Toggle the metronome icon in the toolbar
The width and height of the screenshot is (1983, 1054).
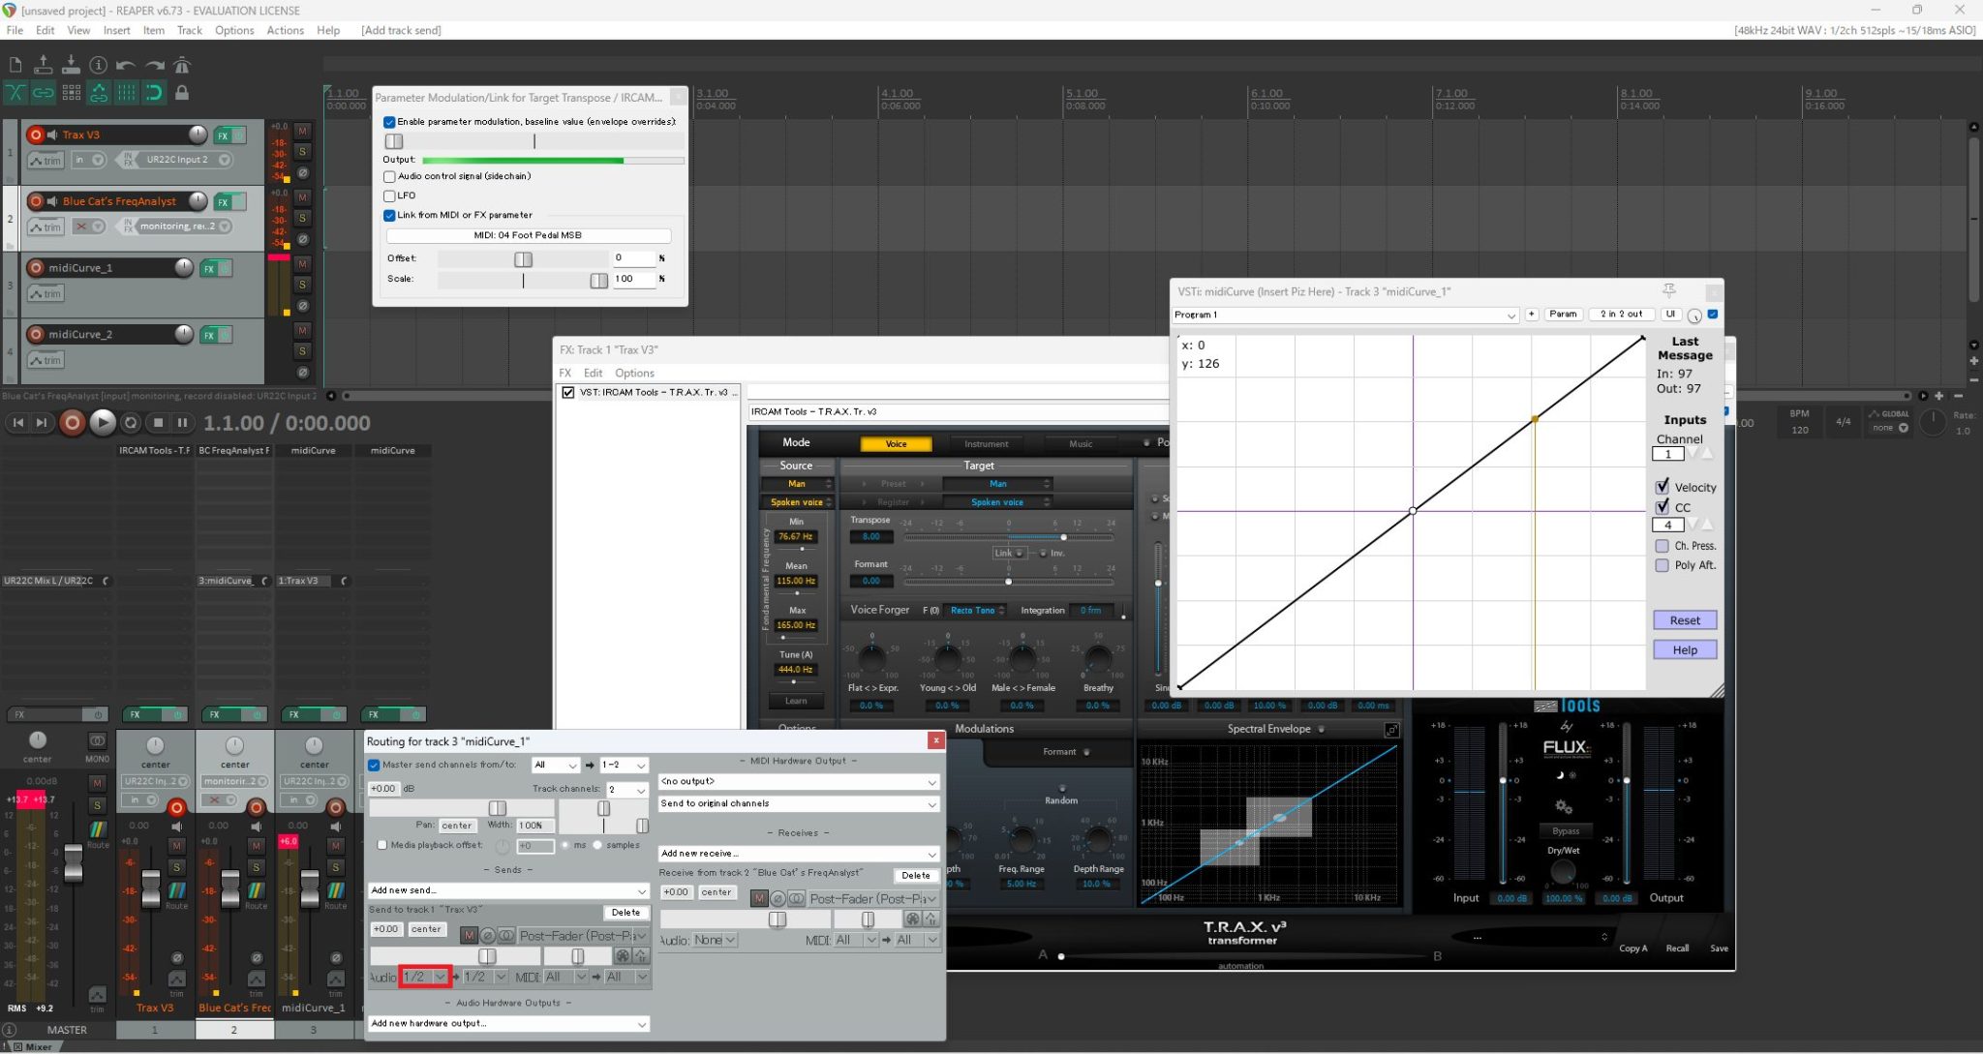(182, 65)
